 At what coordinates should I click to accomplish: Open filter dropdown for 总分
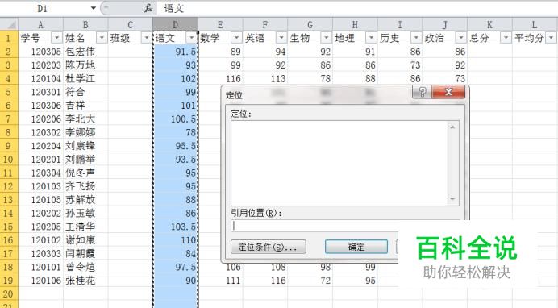tap(506, 37)
